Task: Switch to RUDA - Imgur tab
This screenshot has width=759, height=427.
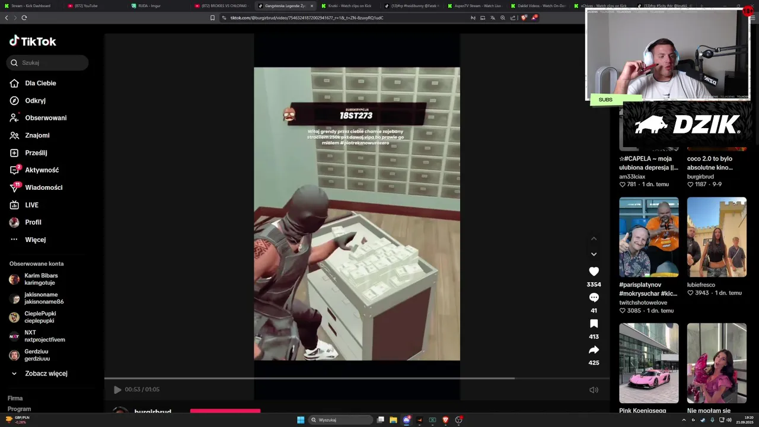Action: [149, 6]
